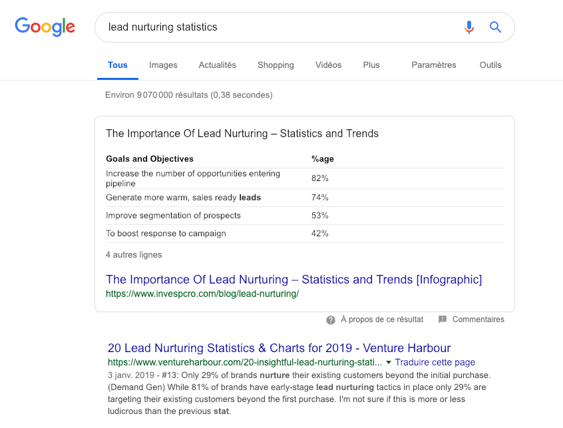Click 'Generate more warm, sales ready leads'
Image resolution: width=563 pixels, height=428 pixels.
183,198
